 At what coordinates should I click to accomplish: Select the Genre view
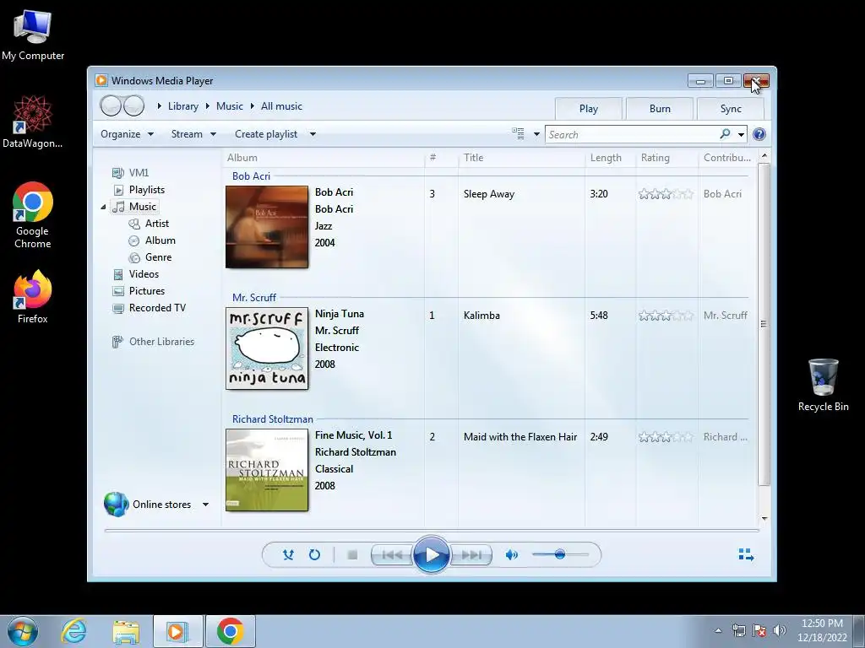tap(158, 257)
